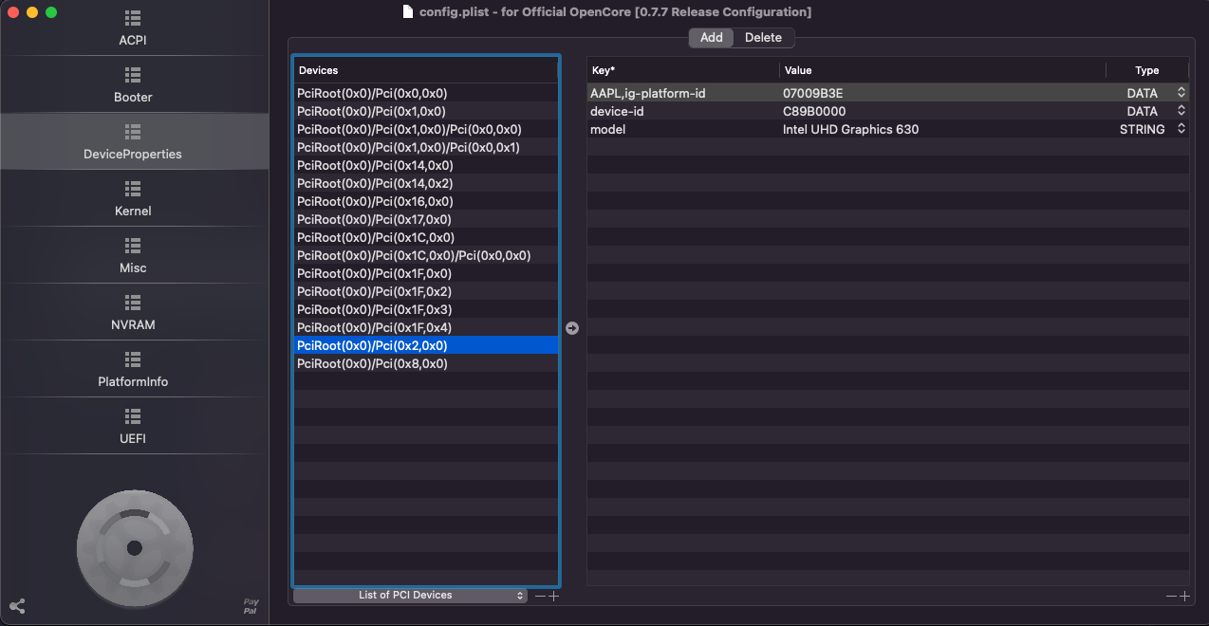Open type selector for device-id row

(1181, 111)
